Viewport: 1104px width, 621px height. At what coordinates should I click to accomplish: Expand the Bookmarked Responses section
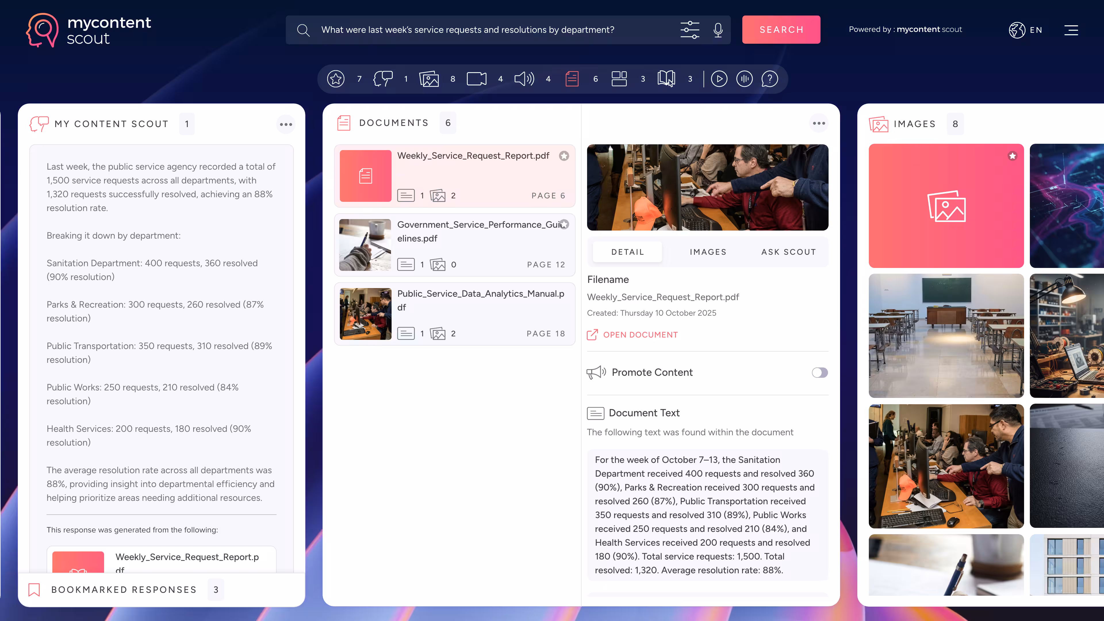pos(124,590)
